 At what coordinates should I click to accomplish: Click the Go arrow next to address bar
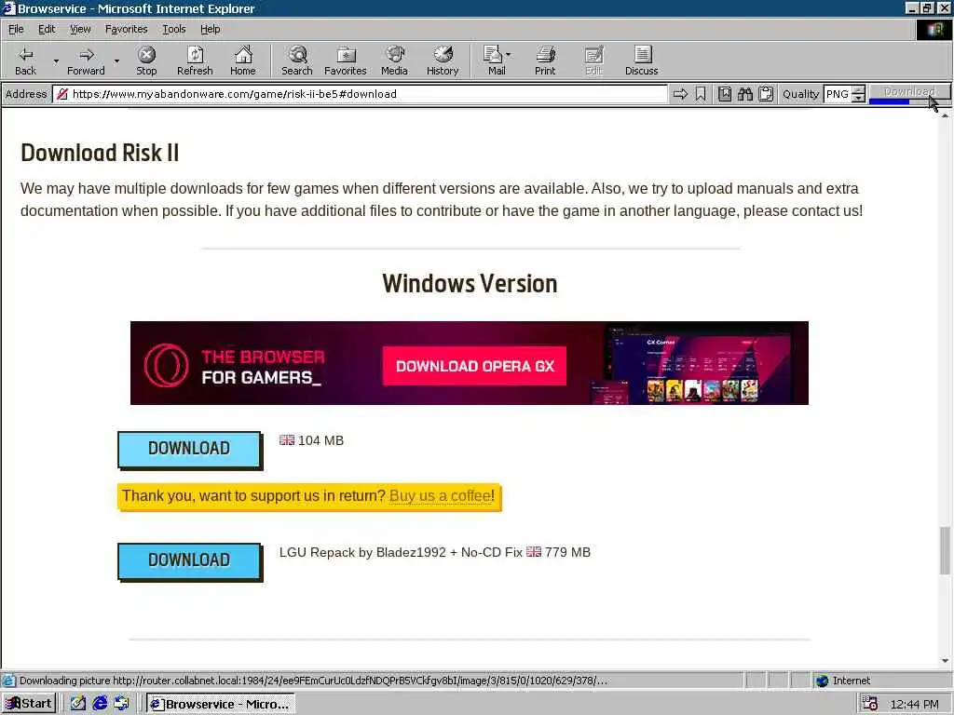(680, 94)
